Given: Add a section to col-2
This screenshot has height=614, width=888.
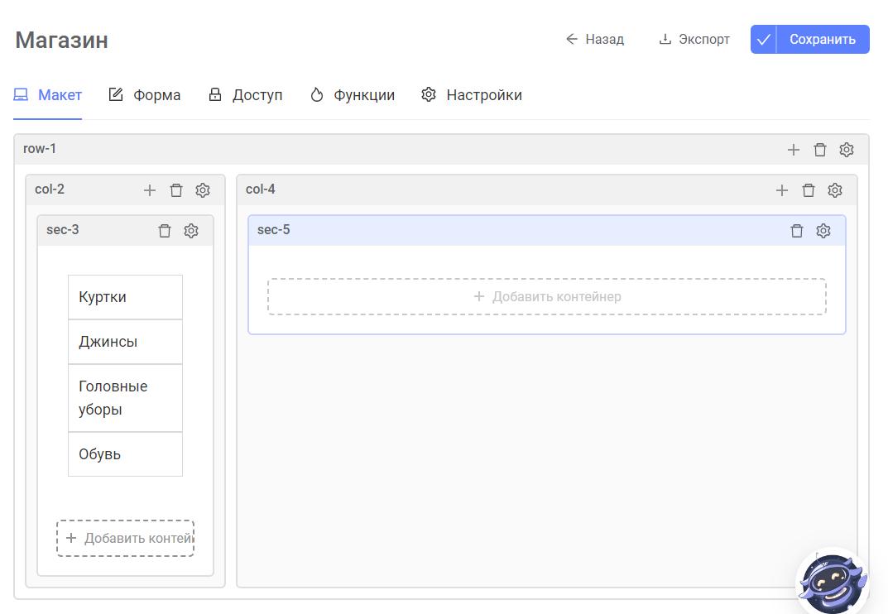Looking at the screenshot, I should (150, 190).
